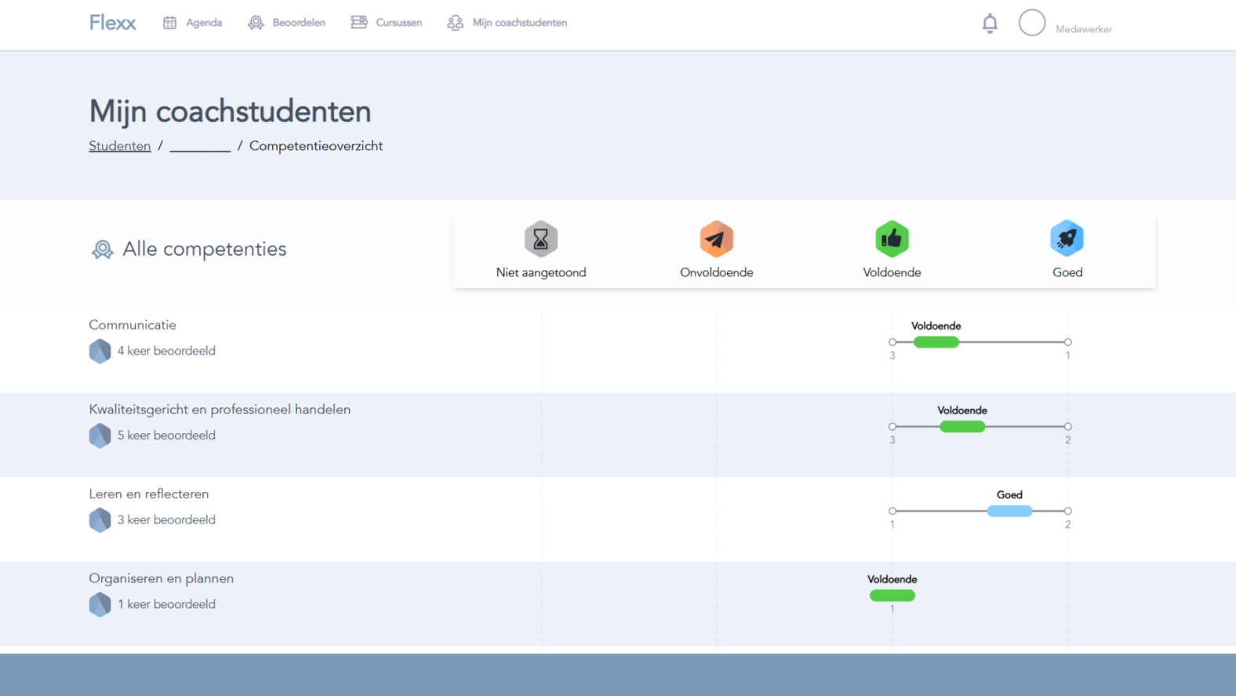Click the hexagon icon under Organiseren en plannen

tap(100, 604)
